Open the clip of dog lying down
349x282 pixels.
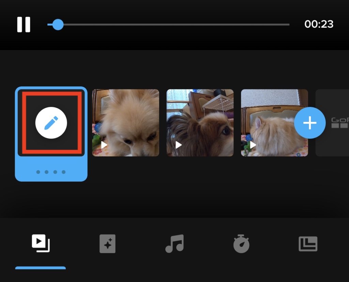(274, 123)
